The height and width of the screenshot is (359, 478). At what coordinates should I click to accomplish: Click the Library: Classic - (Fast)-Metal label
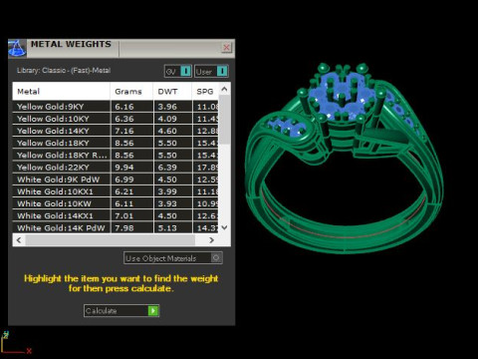64,71
